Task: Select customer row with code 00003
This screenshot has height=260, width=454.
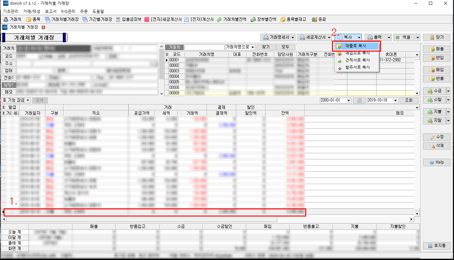Action: click(174, 71)
